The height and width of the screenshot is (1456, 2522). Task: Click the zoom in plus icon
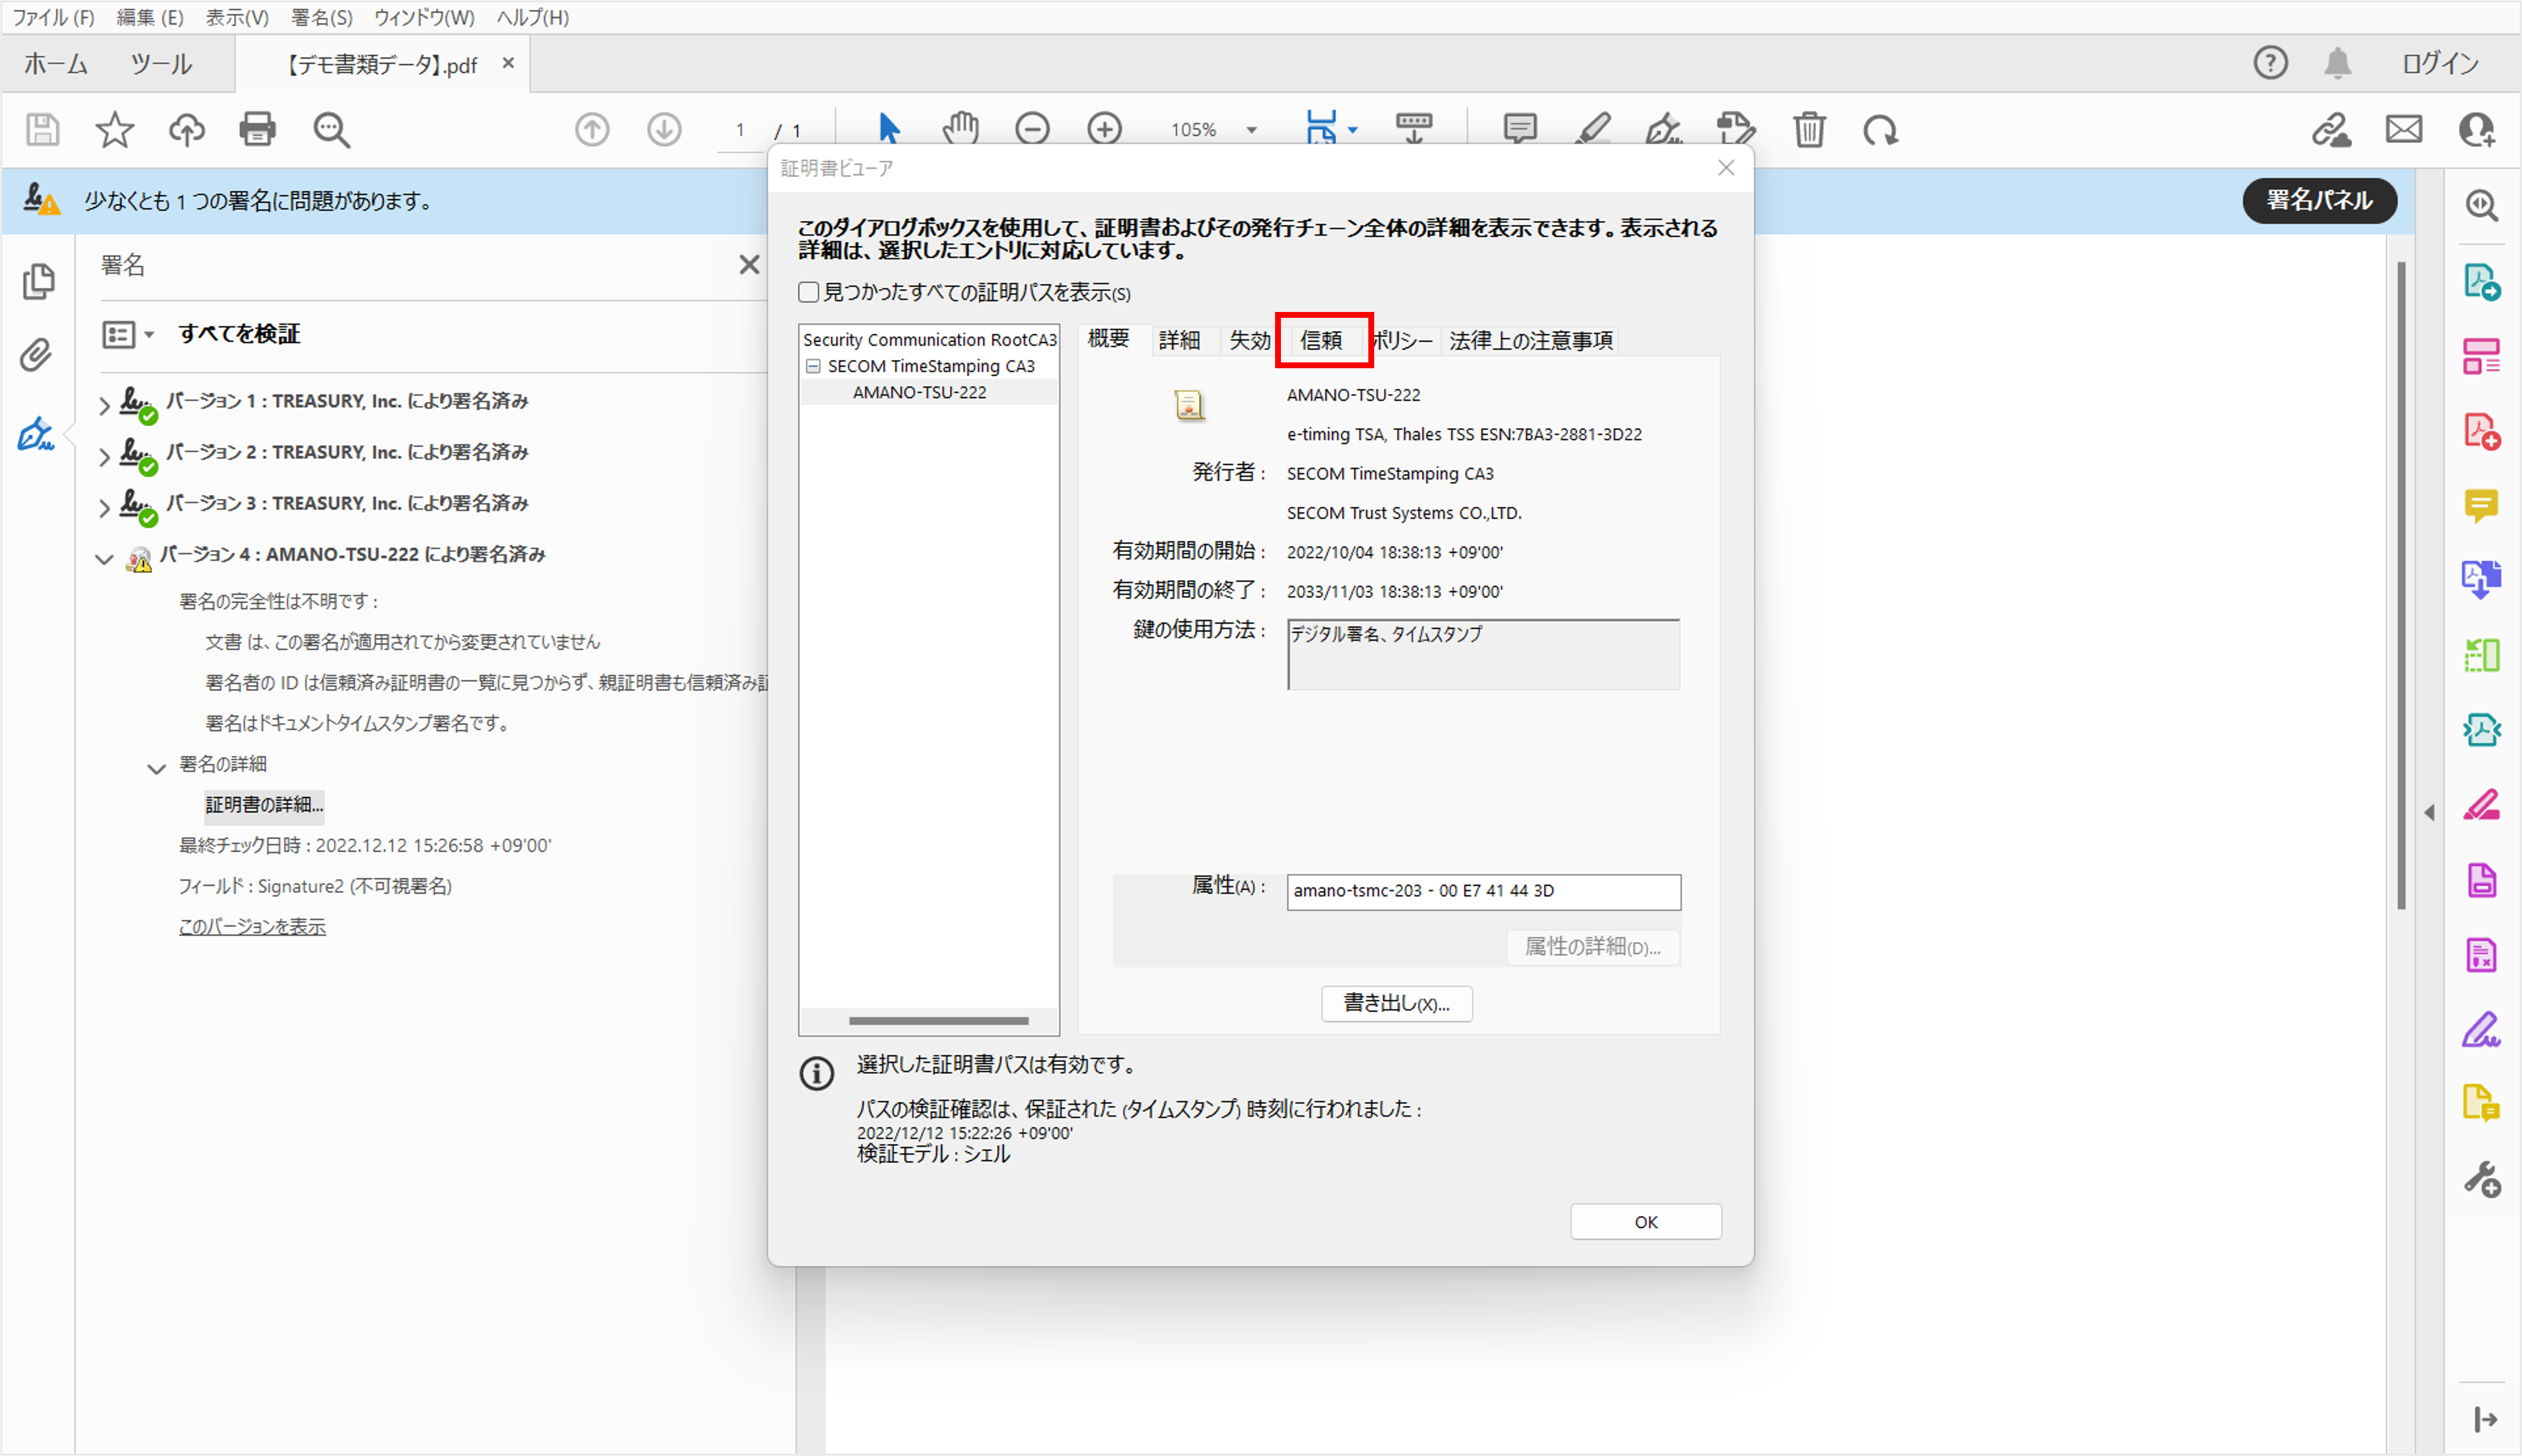pyautogui.click(x=1104, y=129)
